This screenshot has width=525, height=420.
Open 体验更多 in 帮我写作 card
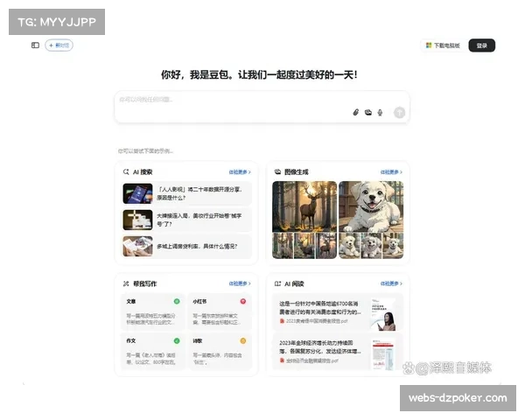tap(240, 283)
